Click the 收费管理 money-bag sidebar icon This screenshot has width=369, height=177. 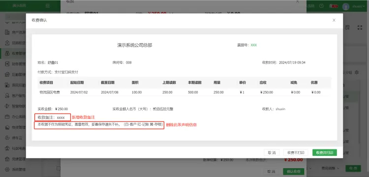(7, 54)
